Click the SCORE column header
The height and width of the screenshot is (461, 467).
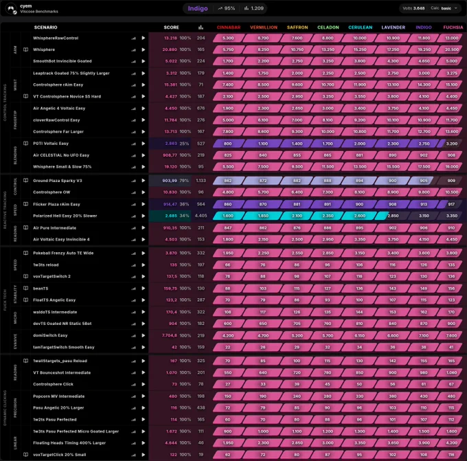171,27
